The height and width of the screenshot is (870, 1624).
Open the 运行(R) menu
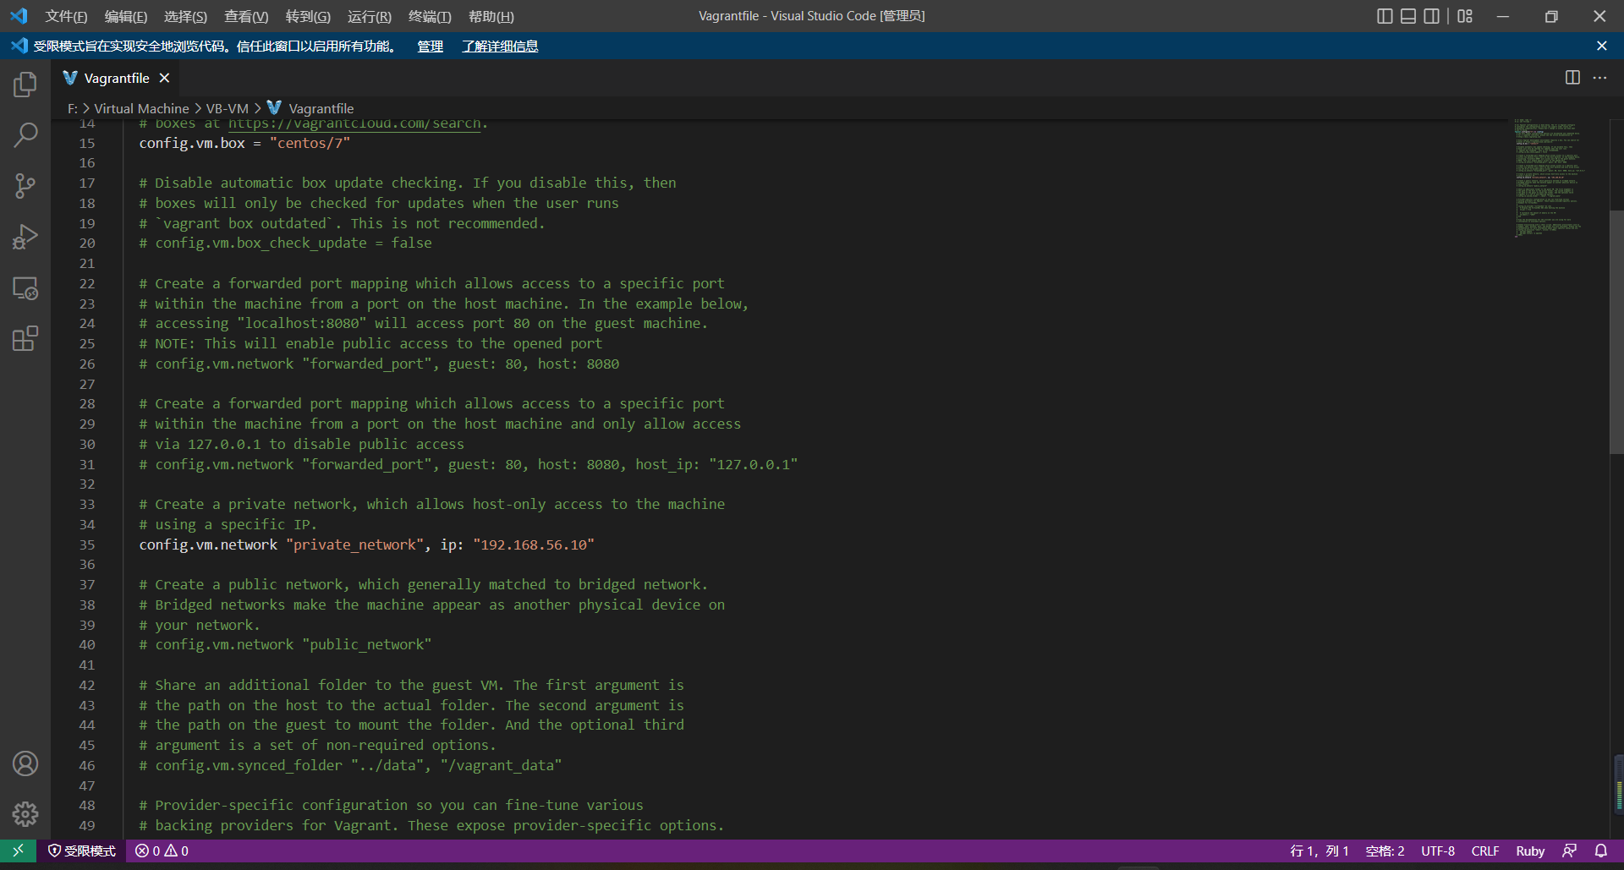pyautogui.click(x=370, y=16)
